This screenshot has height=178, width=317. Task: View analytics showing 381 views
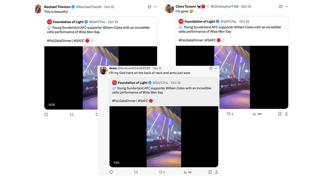(257, 114)
